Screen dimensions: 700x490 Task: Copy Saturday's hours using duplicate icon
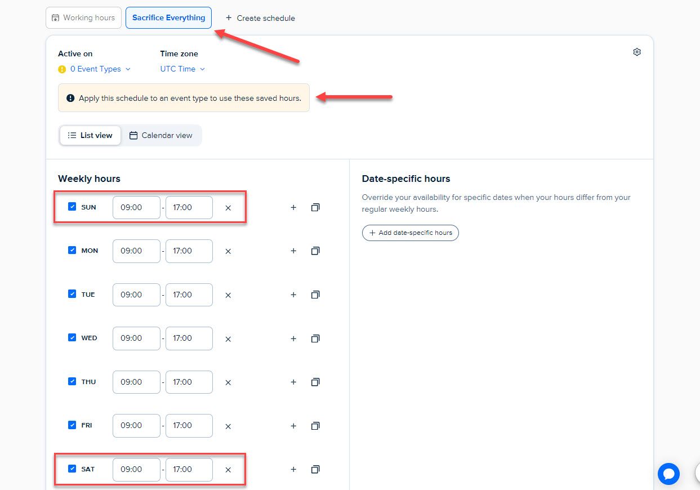click(x=315, y=469)
